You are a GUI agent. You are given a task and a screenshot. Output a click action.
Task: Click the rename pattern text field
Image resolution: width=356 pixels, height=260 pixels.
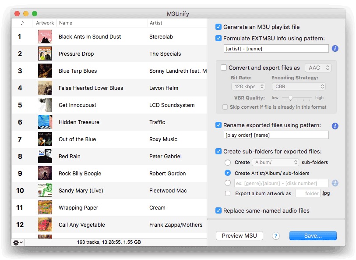275,135
